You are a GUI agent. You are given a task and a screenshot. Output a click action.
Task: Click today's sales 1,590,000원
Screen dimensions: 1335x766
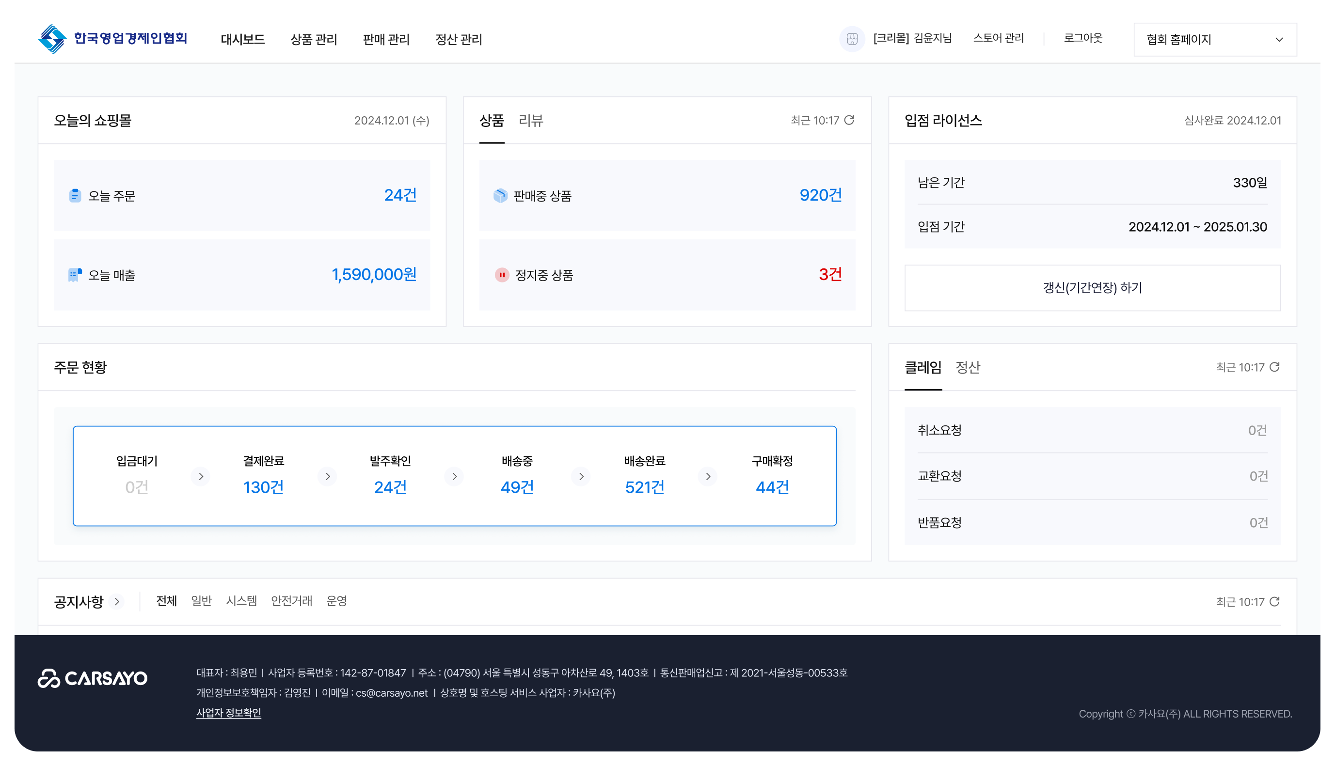(x=374, y=275)
